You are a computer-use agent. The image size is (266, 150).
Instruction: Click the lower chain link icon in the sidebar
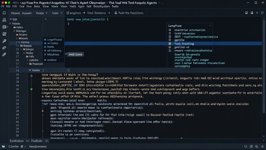[4, 54]
